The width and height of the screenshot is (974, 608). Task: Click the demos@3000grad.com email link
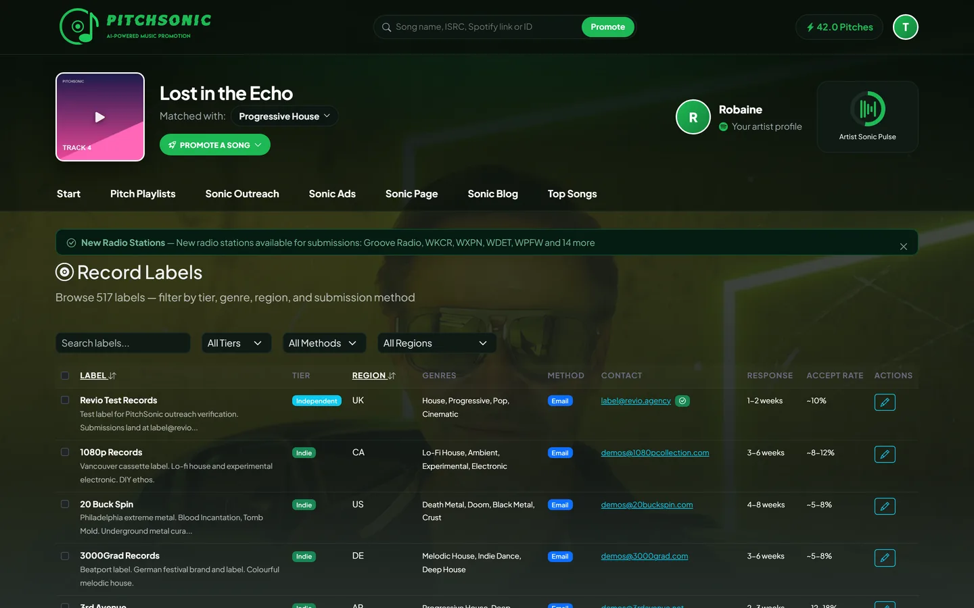[645, 556]
